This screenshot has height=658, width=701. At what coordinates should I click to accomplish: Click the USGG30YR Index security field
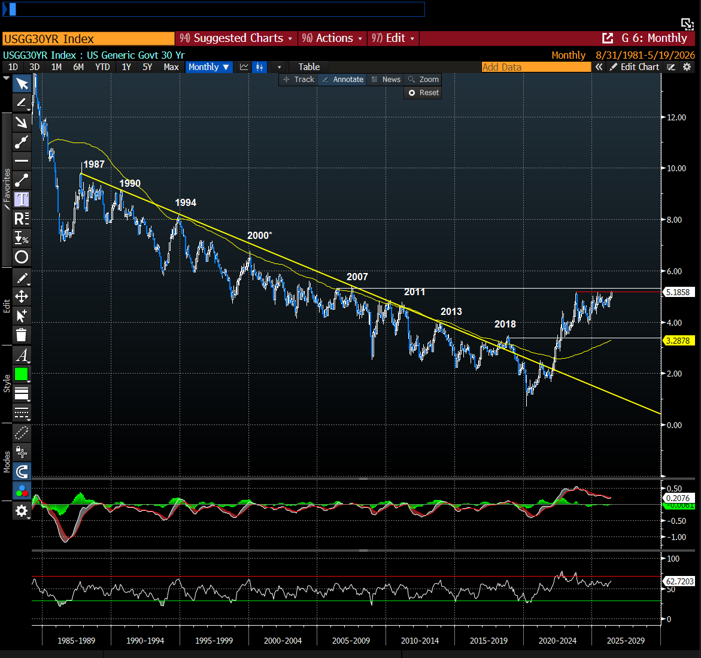pyautogui.click(x=89, y=39)
